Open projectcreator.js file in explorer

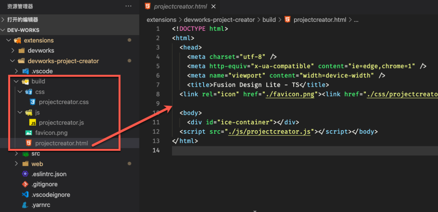[x=62, y=122]
